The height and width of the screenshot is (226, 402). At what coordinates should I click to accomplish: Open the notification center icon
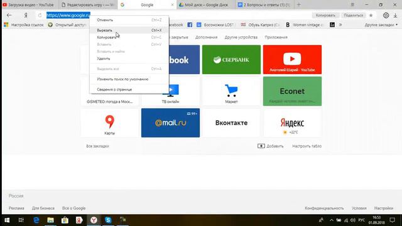[x=392, y=220]
